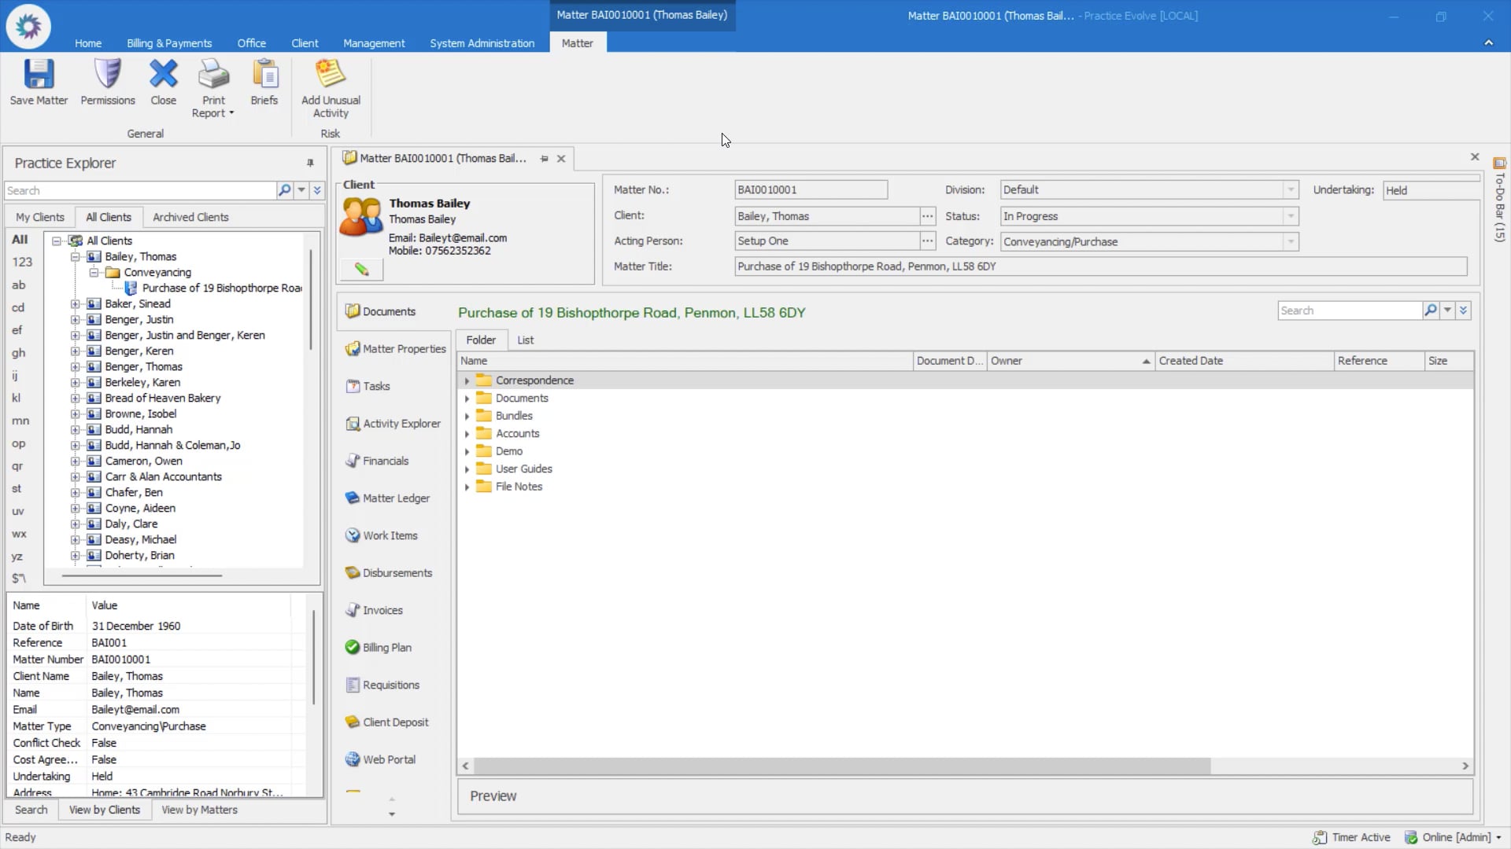
Task: Select the 'ab' alphabet filter
Action: [x=19, y=285]
